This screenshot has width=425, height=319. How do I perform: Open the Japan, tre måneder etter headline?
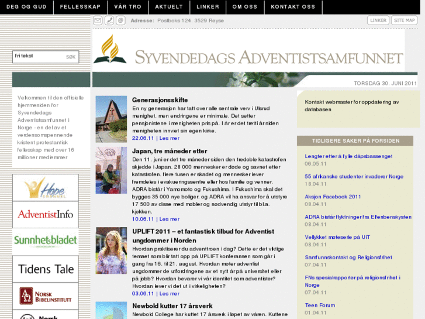click(170, 151)
